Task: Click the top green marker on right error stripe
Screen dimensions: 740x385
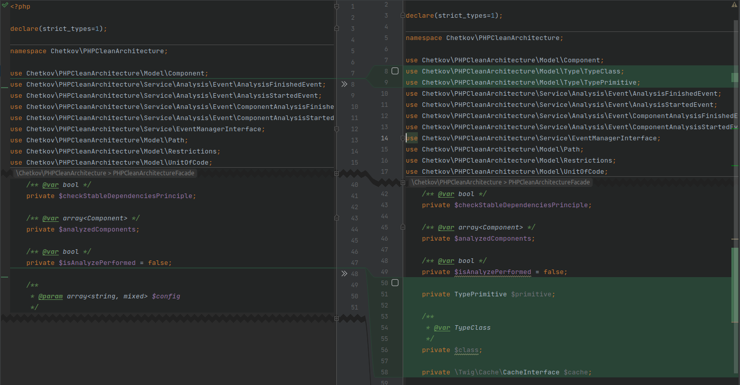Action: pos(735,77)
